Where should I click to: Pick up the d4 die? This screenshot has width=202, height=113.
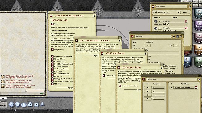pyautogui.click(x=43, y=104)
